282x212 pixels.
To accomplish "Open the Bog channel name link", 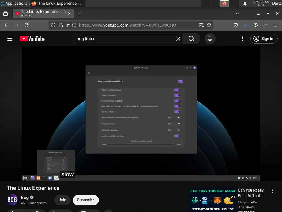I will (25, 197).
